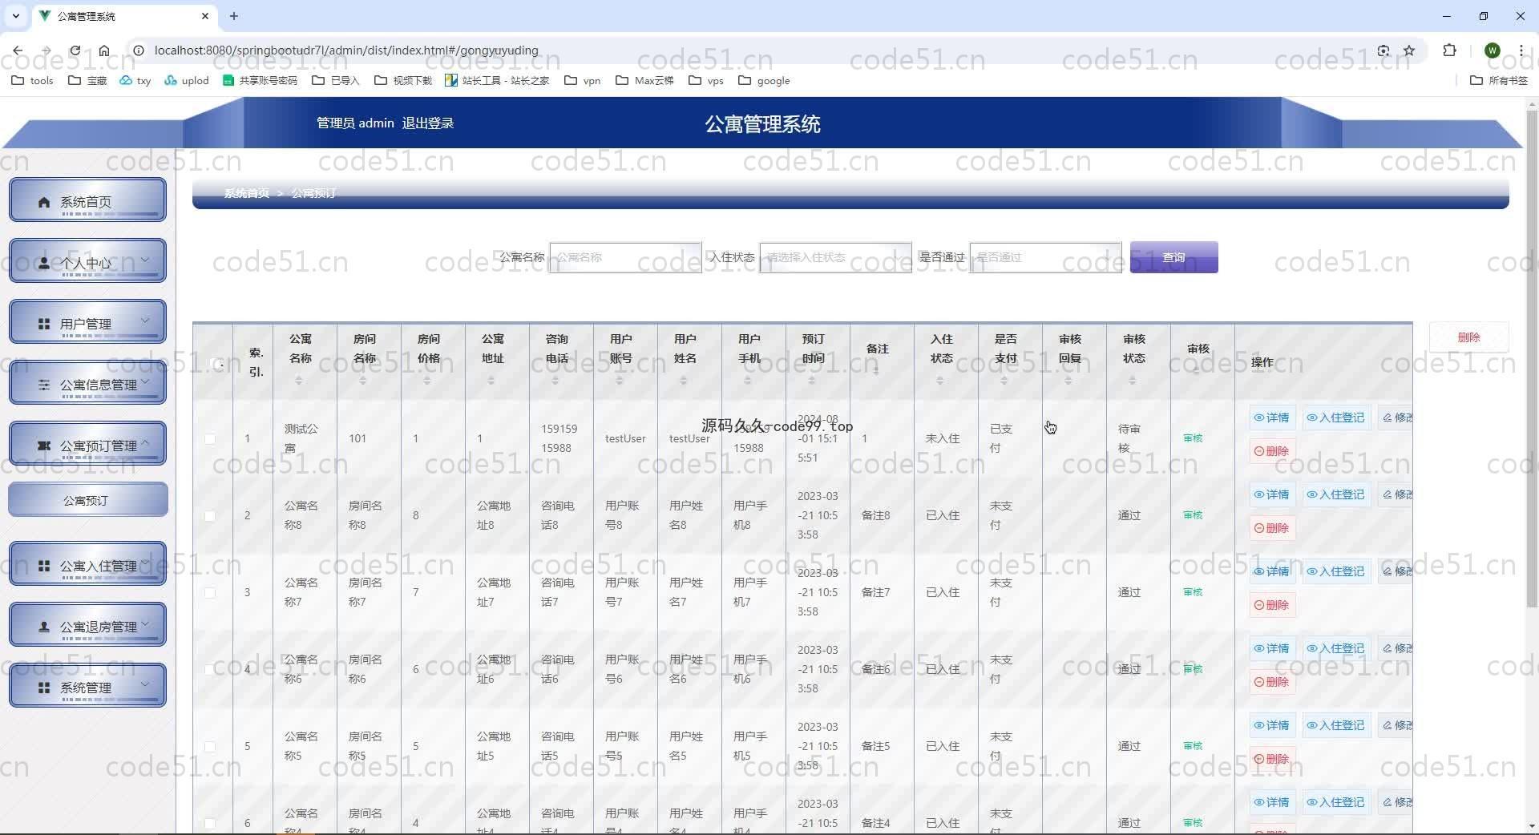The height and width of the screenshot is (835, 1539).
Task: Sort by 用户账号 column arrows
Action: pos(620,381)
